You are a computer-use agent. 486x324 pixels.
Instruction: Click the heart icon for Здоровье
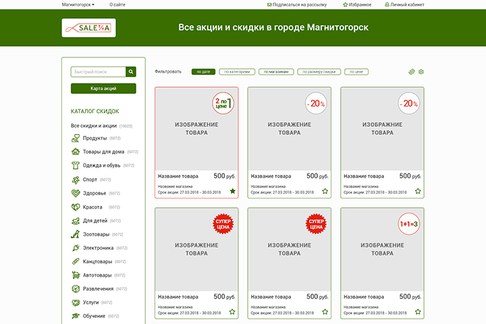coord(76,193)
